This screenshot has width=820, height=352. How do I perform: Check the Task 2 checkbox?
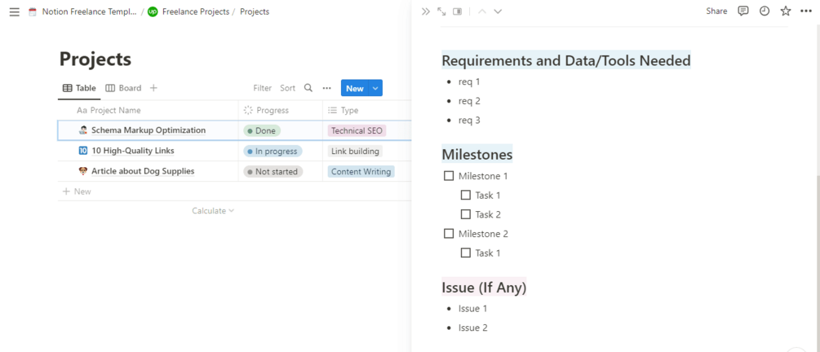(x=466, y=214)
